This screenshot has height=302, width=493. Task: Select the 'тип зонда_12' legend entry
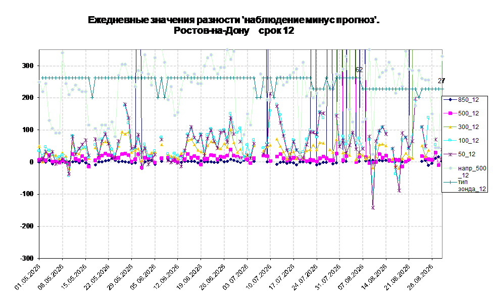coord(465,185)
